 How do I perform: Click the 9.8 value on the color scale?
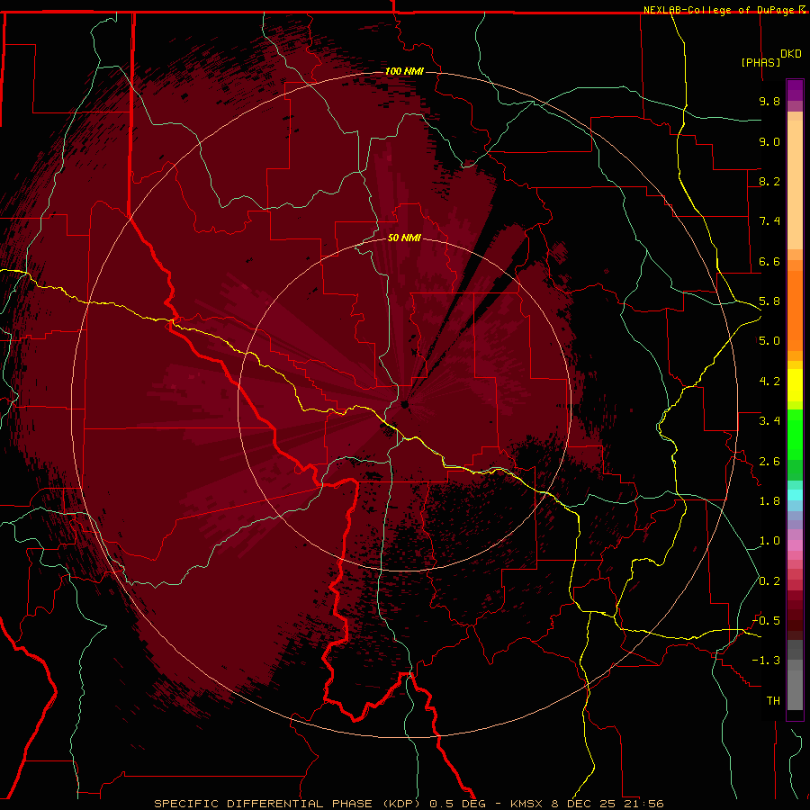[x=769, y=101]
